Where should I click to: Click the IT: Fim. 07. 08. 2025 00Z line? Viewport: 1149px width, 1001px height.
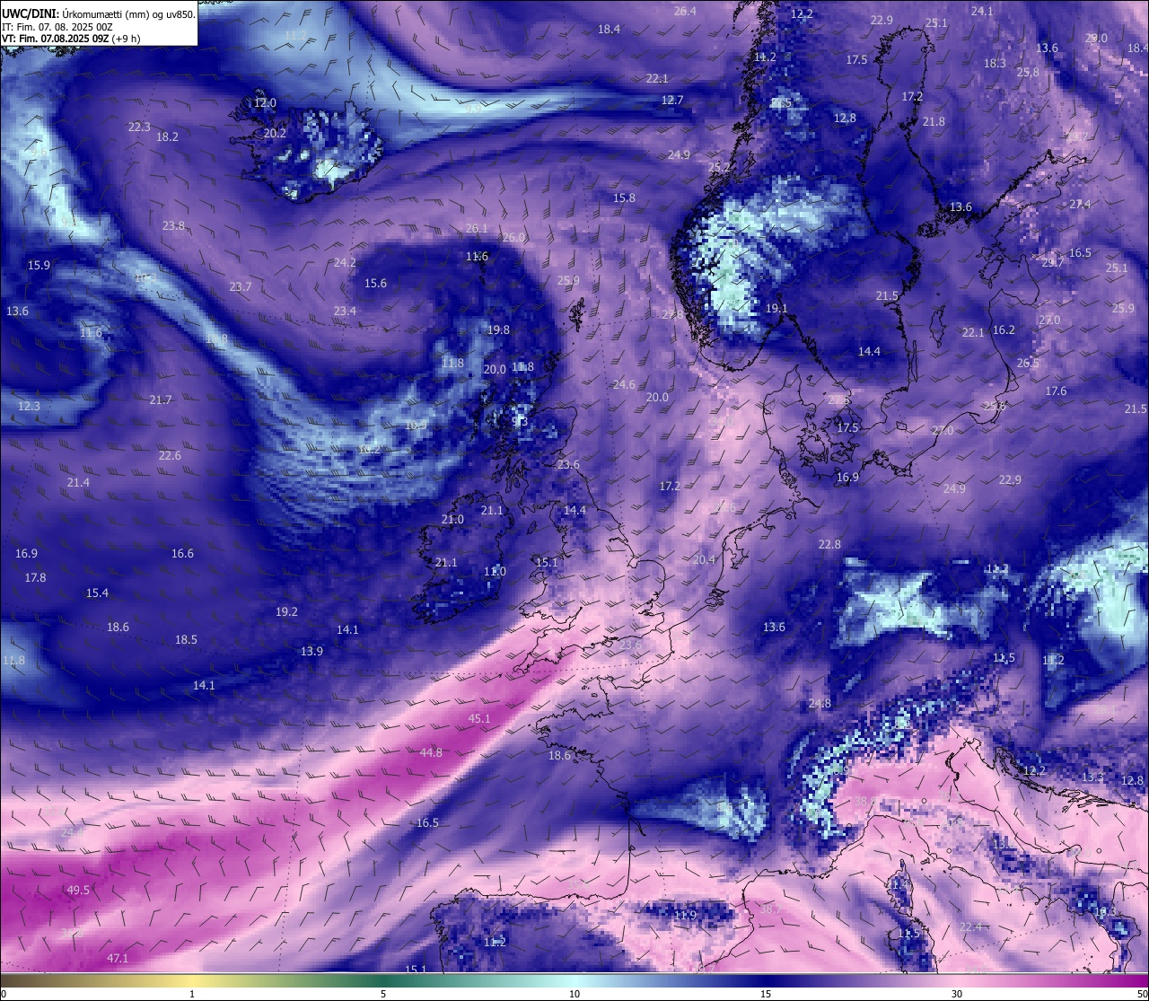click(x=57, y=27)
